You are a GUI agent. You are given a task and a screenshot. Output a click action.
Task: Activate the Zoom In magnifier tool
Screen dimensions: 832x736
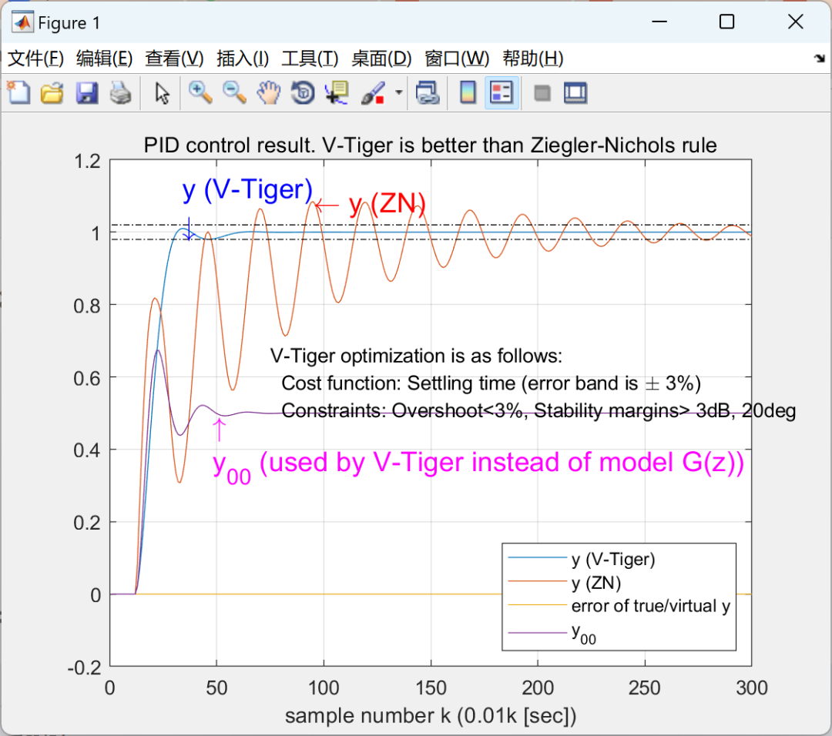point(200,93)
